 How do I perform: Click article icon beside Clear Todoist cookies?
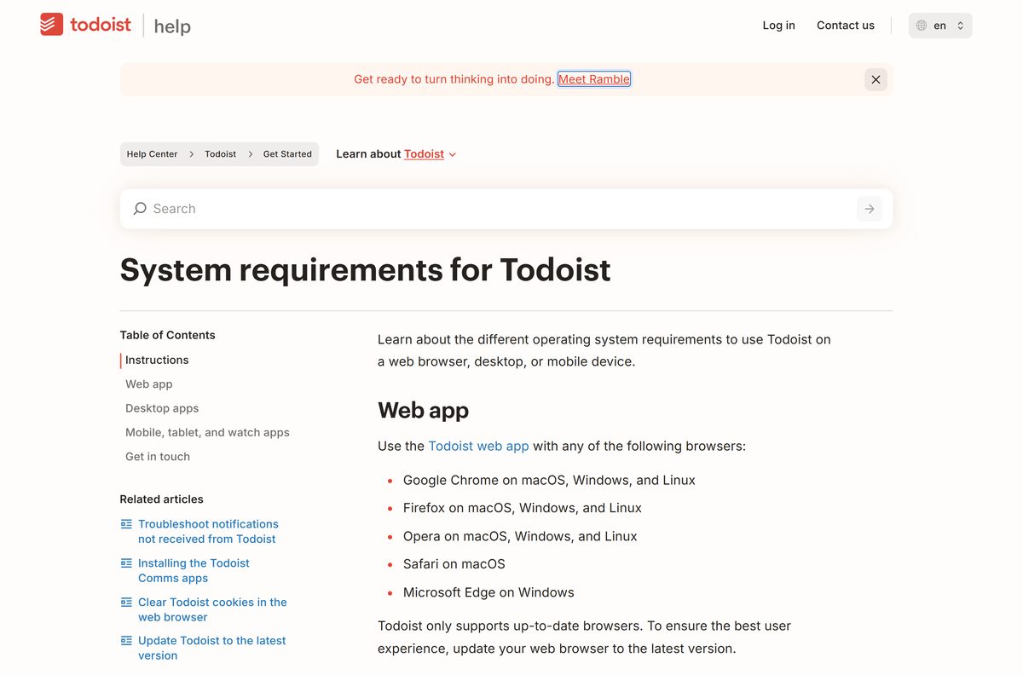(x=126, y=603)
